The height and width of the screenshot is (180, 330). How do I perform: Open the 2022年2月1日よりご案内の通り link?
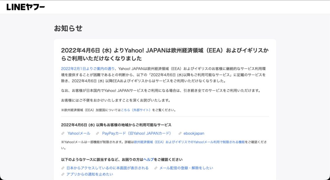88,69
